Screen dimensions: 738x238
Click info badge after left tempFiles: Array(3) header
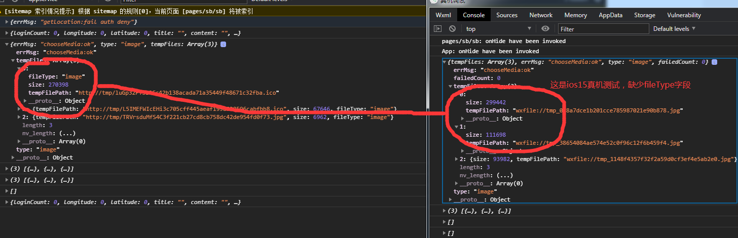[x=223, y=45]
